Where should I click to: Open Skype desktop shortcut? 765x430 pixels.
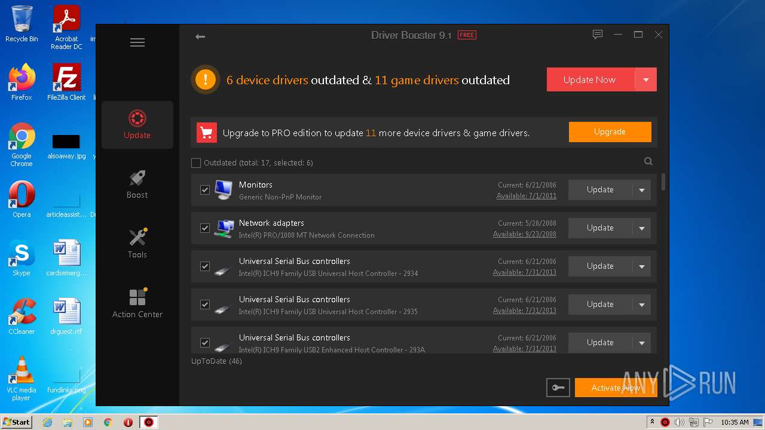(22, 258)
